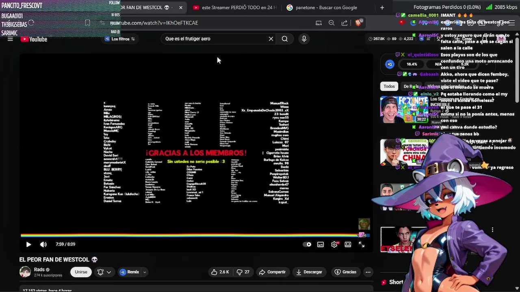The height and width of the screenshot is (292, 520).
Task: Open player settings gear icon
Action: pyautogui.click(x=334, y=245)
